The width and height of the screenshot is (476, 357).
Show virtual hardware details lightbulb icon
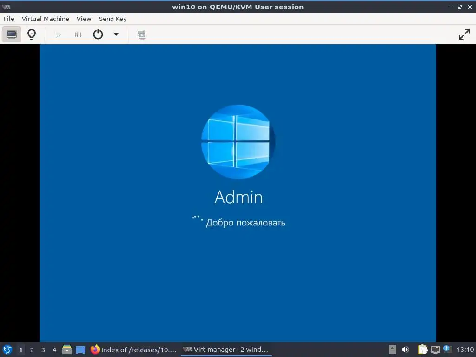point(32,34)
